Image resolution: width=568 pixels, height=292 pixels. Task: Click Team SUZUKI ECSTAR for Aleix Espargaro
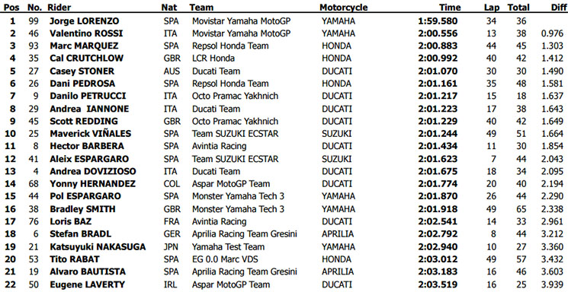[235, 159]
